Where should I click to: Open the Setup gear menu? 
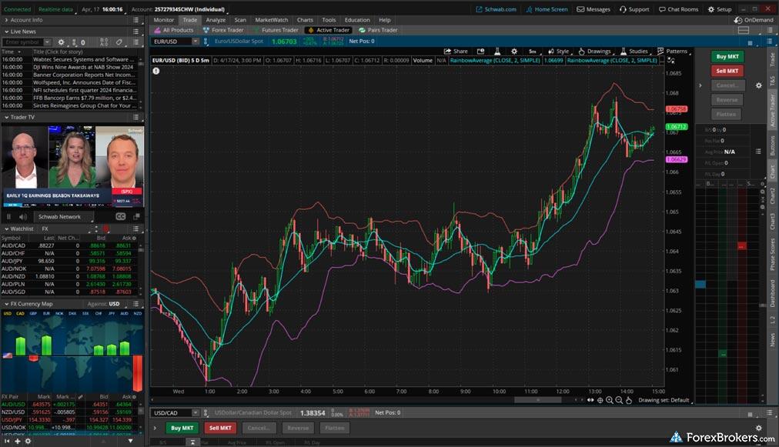(x=720, y=9)
